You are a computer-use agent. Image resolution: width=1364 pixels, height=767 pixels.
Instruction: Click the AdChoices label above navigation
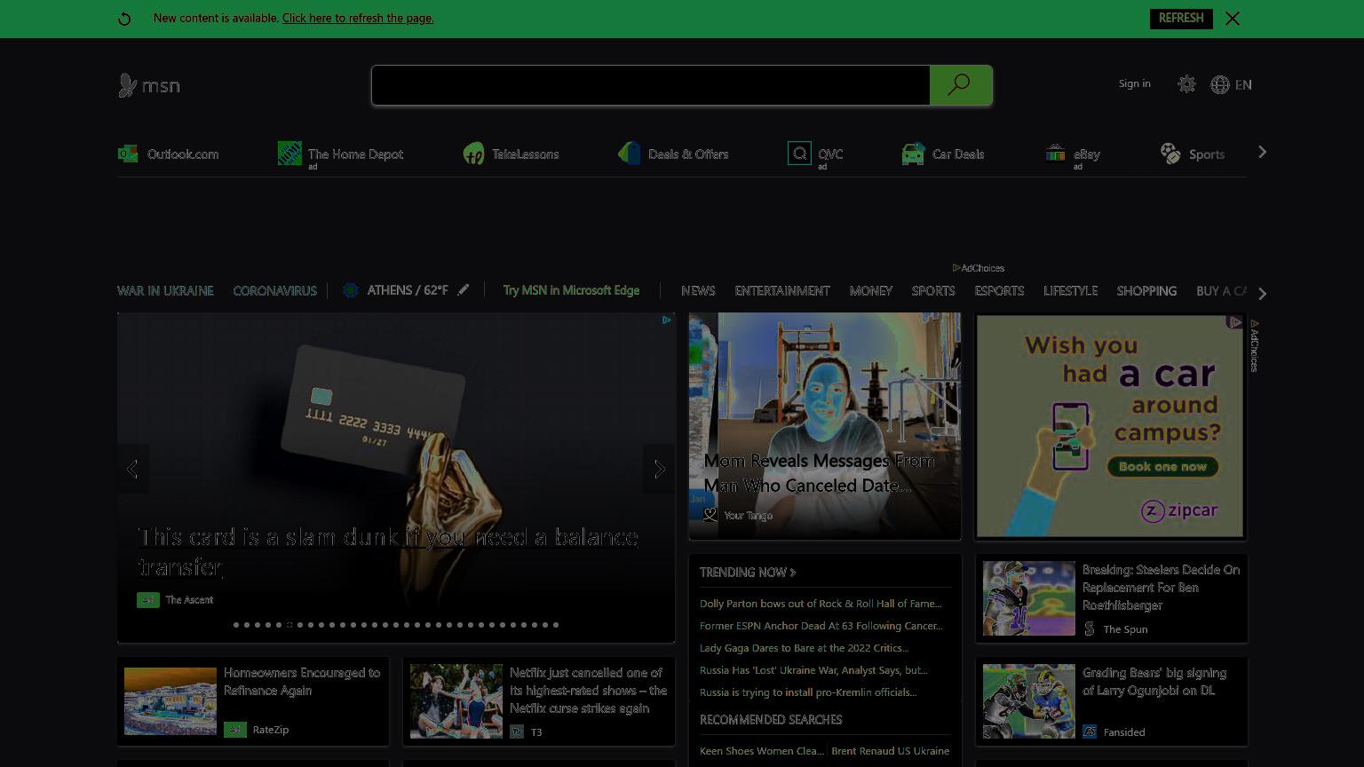click(978, 268)
